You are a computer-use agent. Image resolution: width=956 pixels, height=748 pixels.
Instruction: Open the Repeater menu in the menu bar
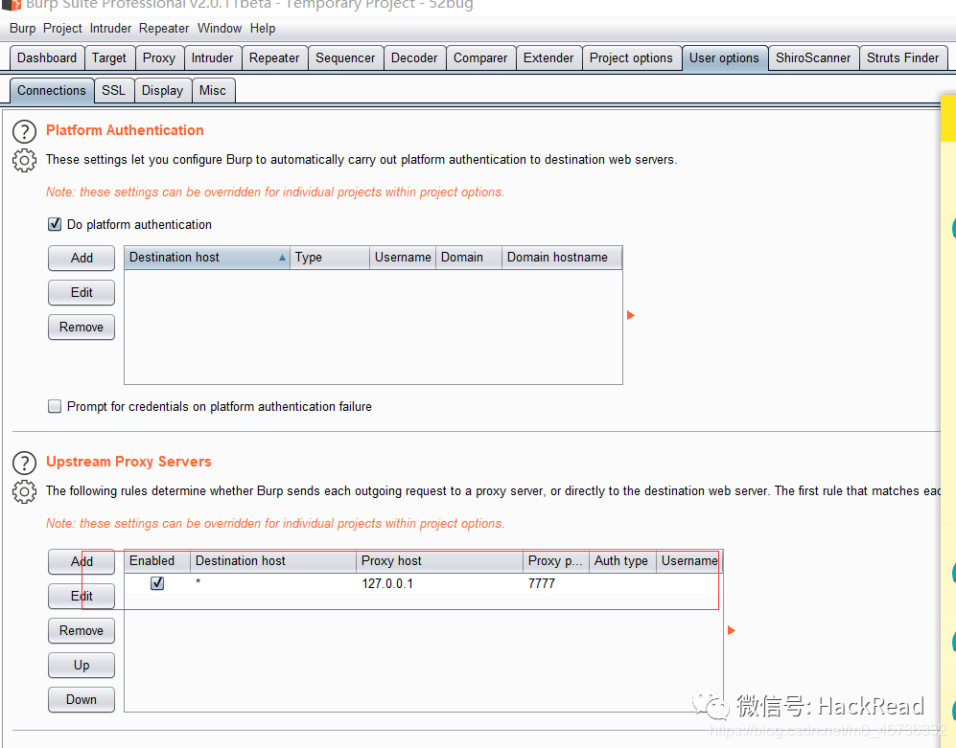pos(164,28)
